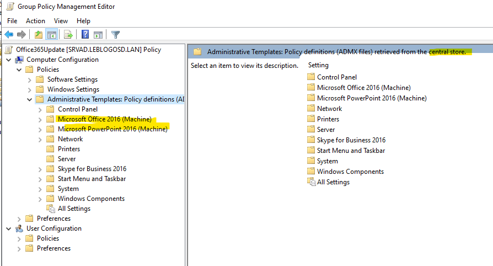Collapse the Computer Configuration node
The width and height of the screenshot is (493, 266).
tap(9, 60)
